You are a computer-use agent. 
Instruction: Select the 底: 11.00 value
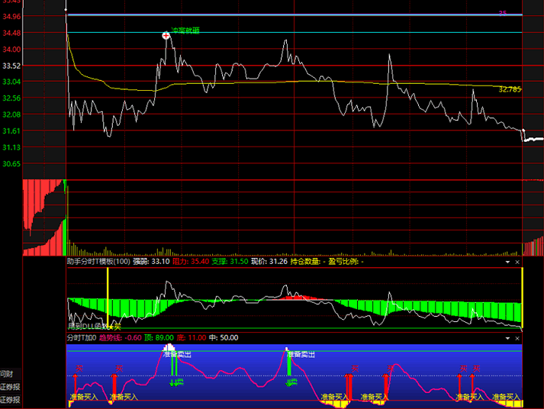(x=192, y=337)
